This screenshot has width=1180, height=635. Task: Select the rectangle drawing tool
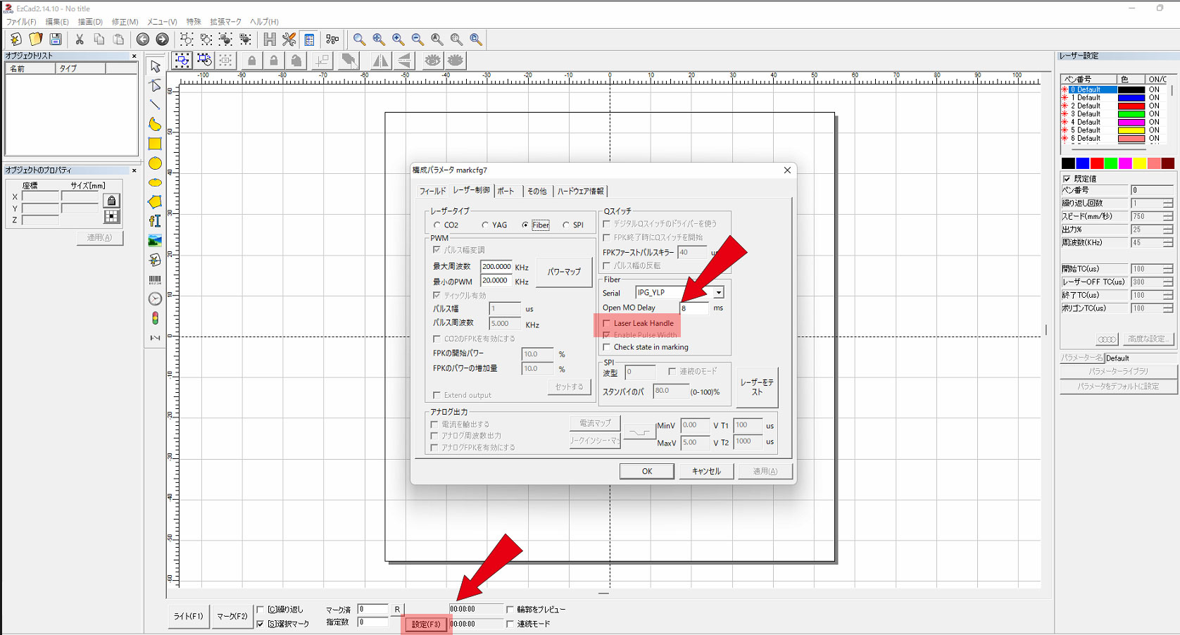tap(155, 144)
